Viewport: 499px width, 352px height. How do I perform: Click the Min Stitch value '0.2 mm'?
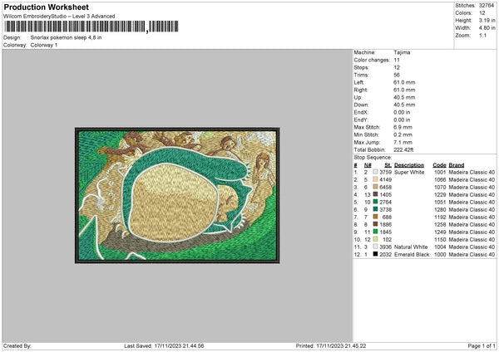403,134
